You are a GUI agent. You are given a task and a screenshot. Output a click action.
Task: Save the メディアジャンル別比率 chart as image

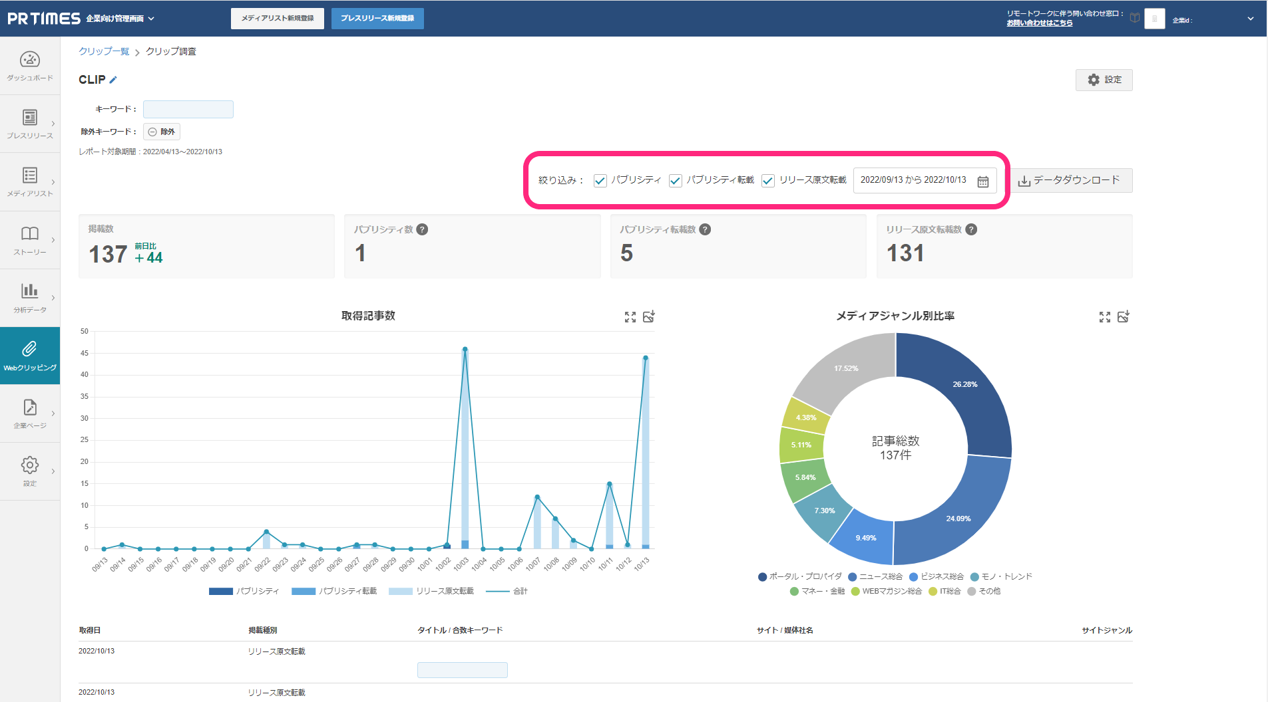coord(1124,316)
